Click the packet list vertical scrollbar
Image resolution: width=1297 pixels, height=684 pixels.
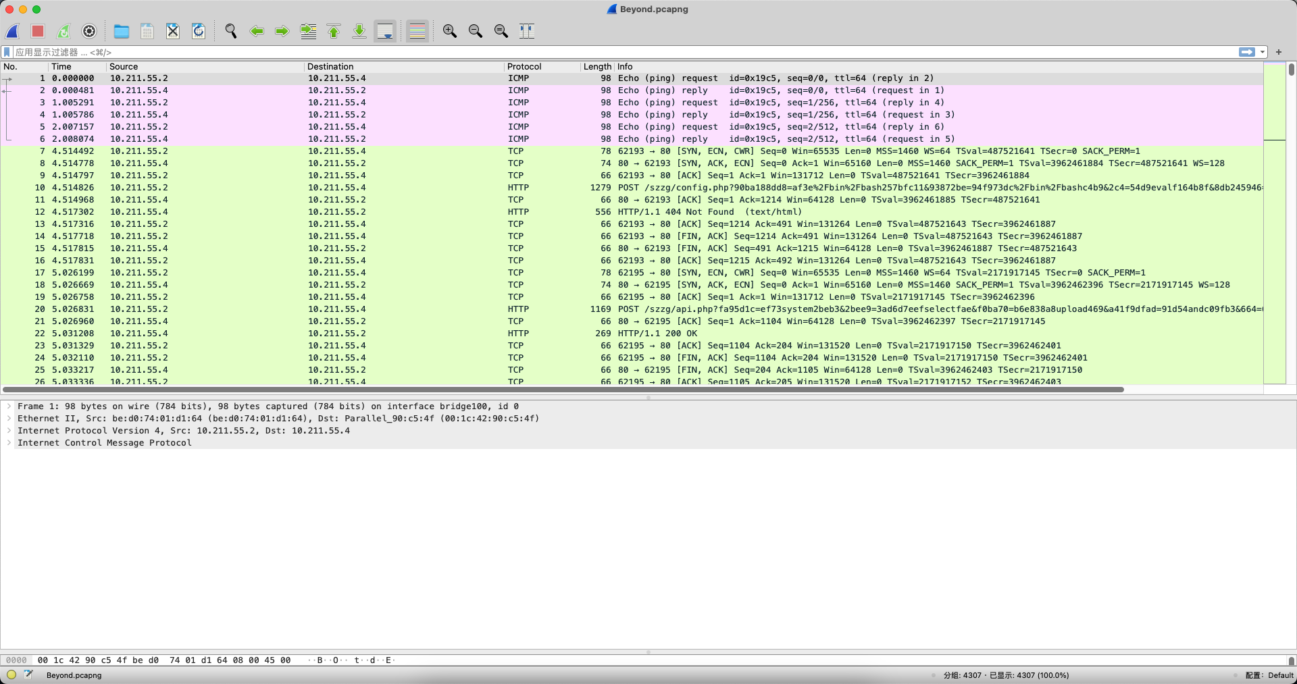[1291, 70]
